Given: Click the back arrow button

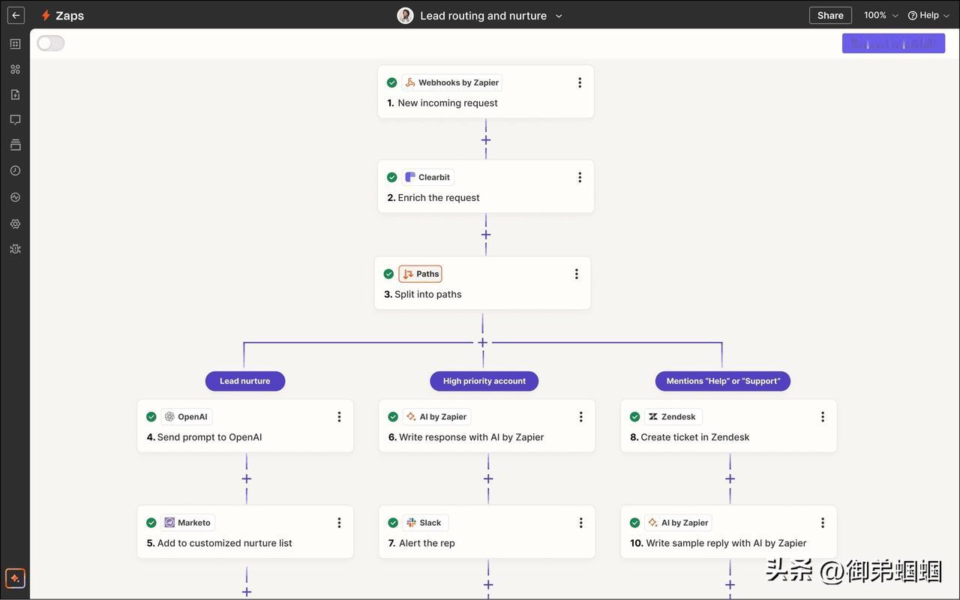Looking at the screenshot, I should 16,15.
